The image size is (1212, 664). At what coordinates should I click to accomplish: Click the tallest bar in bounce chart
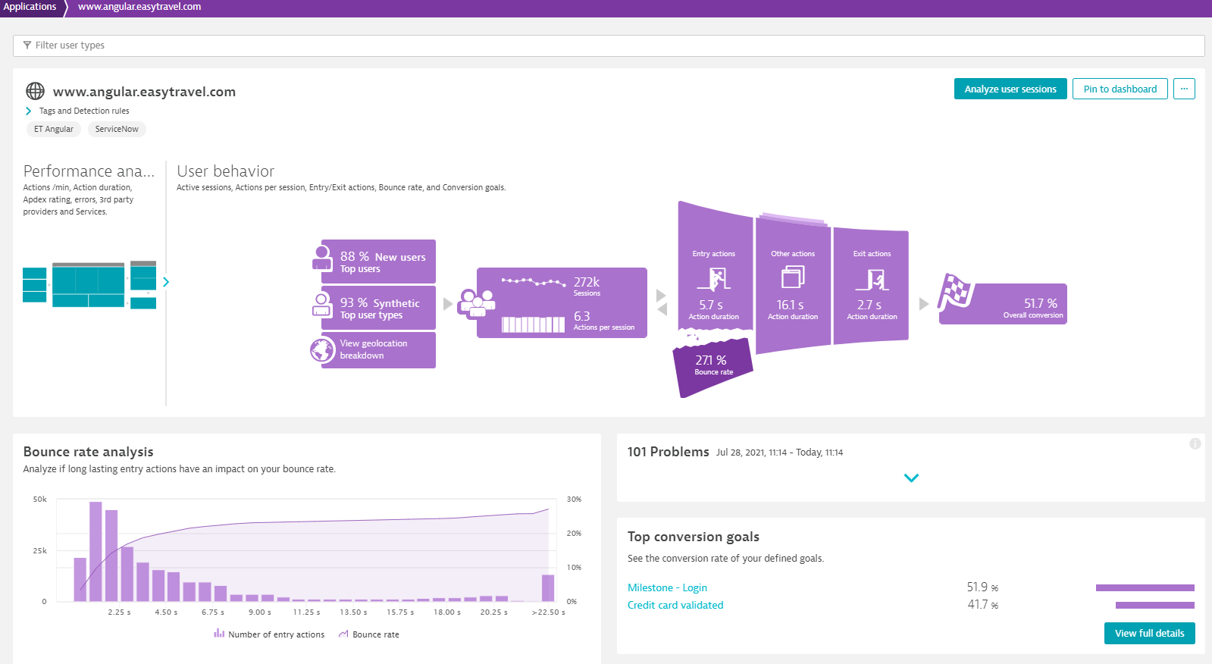pyautogui.click(x=96, y=551)
